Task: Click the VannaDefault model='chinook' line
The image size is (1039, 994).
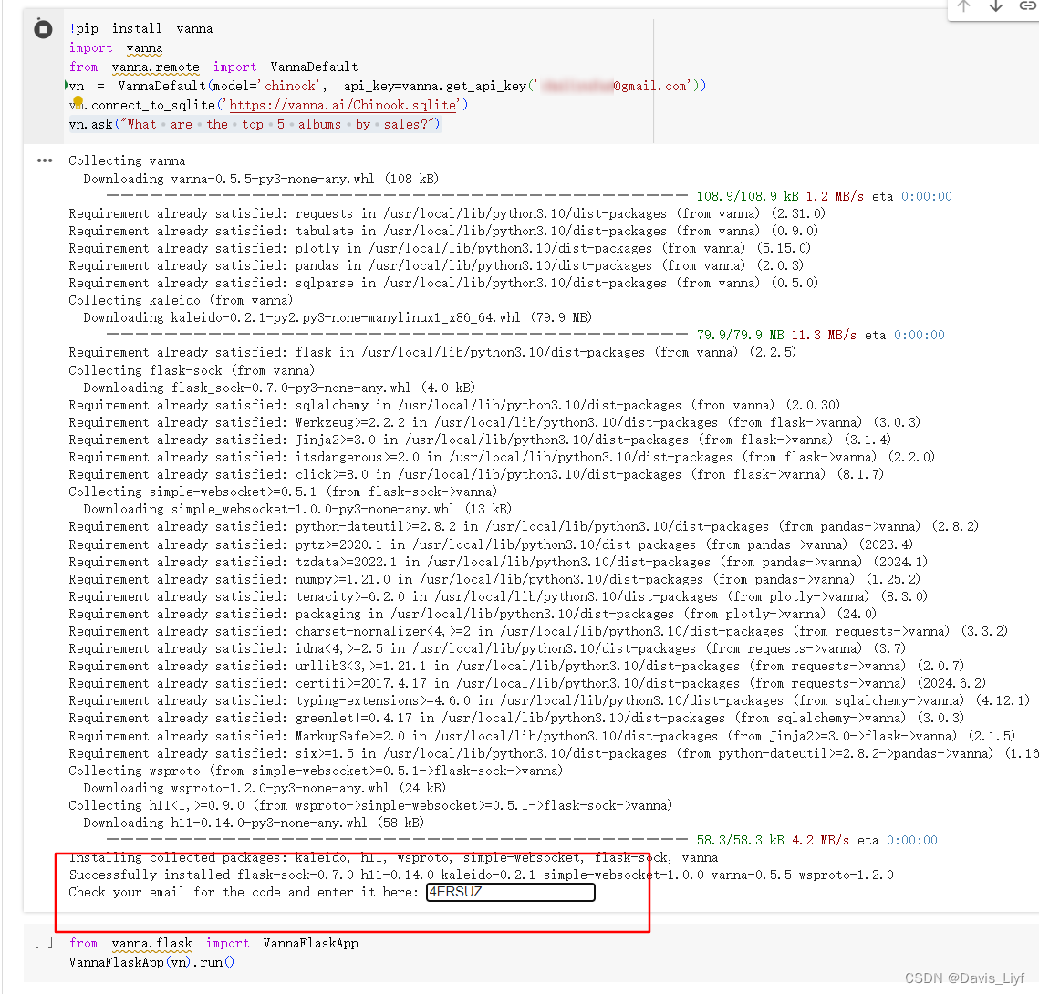Action: tap(388, 86)
